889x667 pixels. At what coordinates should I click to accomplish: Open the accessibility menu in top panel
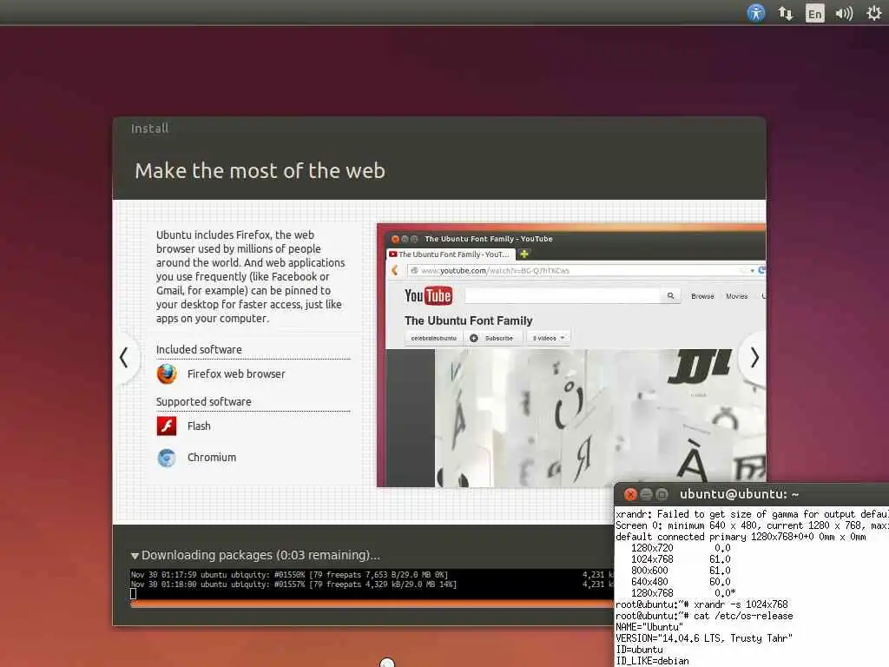(756, 13)
